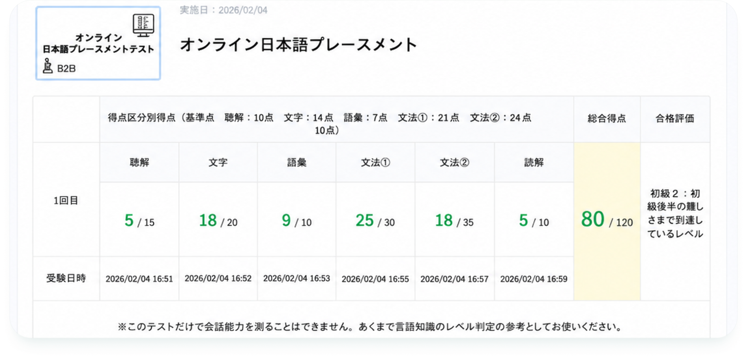Click the timestamp 2026/02/04 16:59

coord(534,279)
